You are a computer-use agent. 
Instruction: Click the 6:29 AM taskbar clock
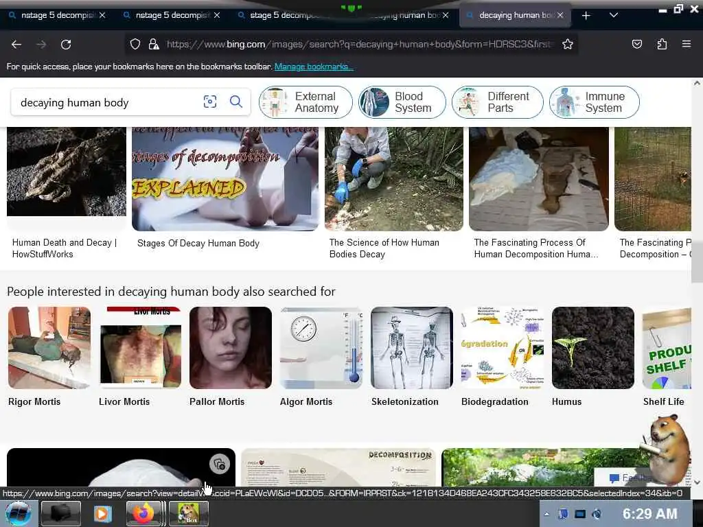(649, 514)
